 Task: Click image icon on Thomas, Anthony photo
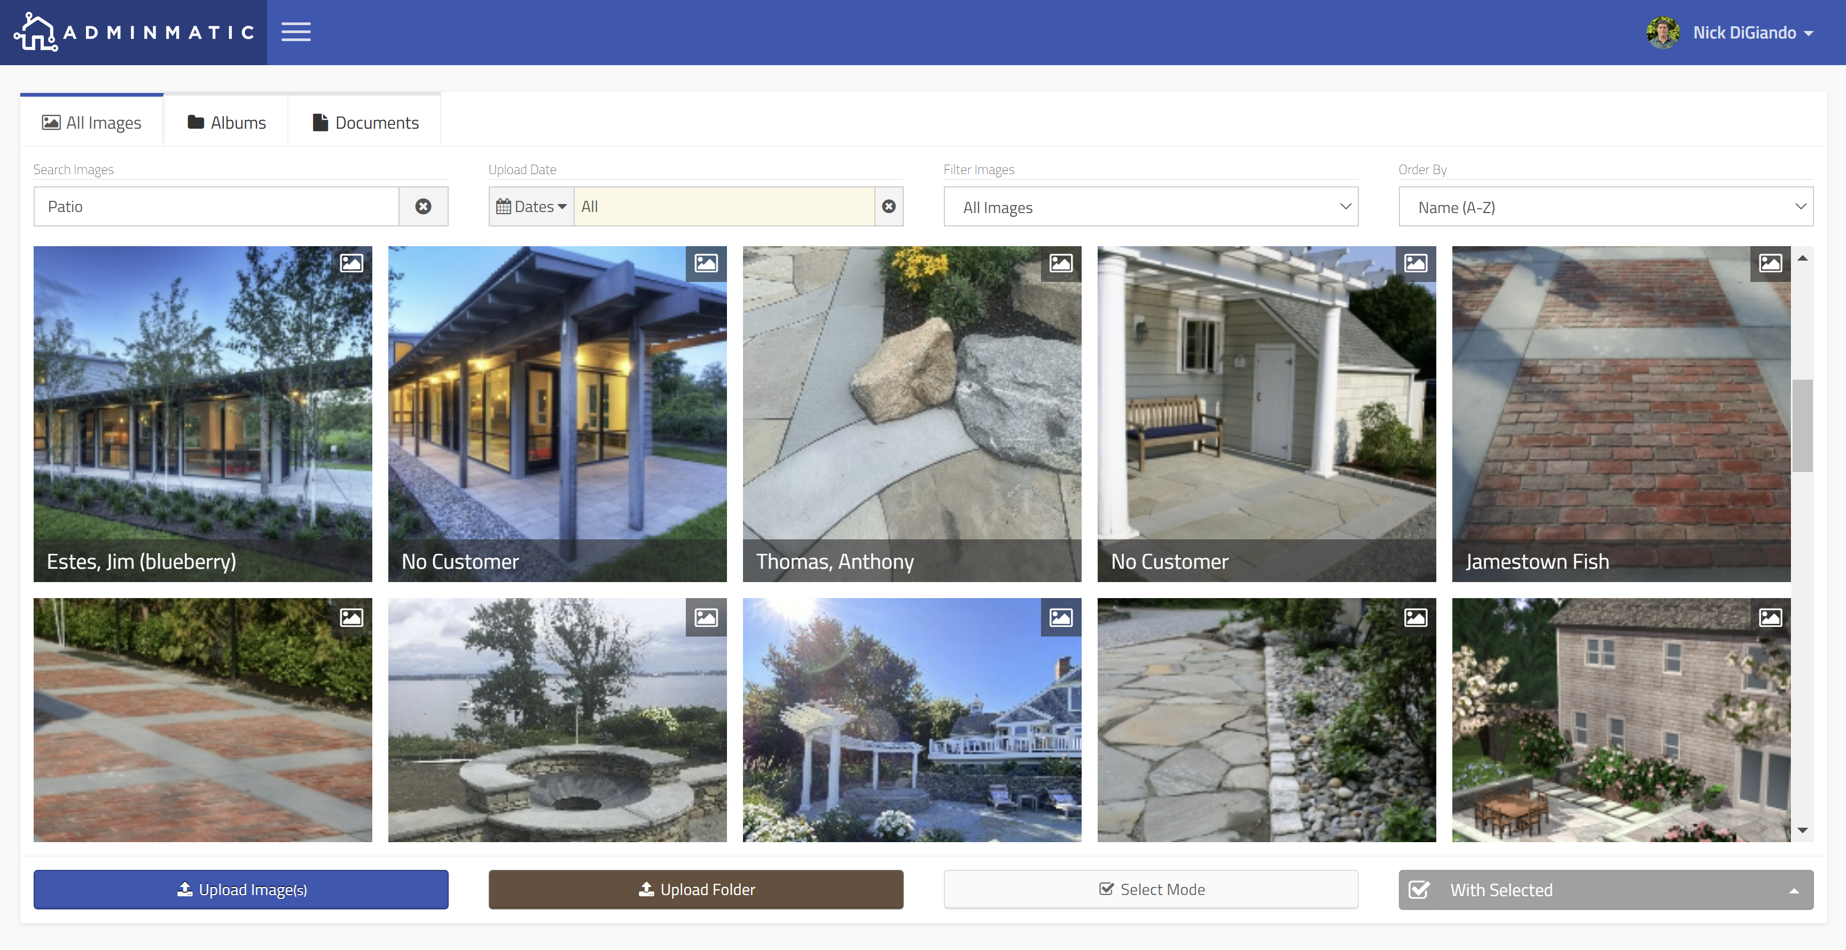coord(1061,264)
